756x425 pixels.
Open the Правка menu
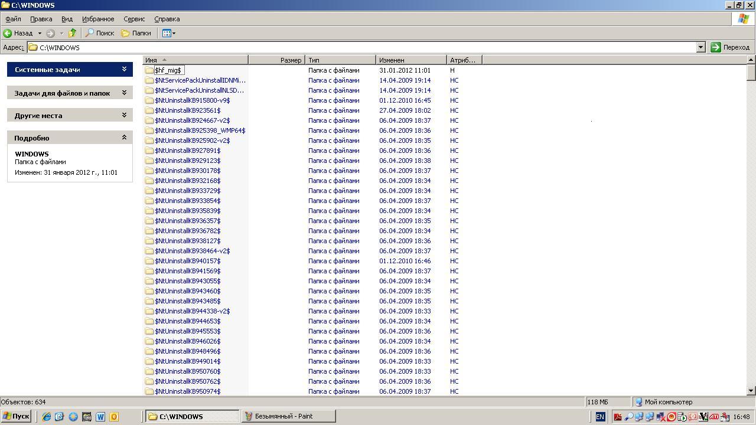coord(41,19)
